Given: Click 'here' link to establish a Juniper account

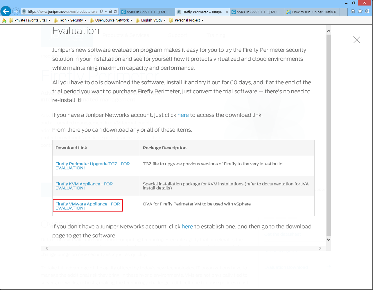Looking at the screenshot, I should point(187,227).
